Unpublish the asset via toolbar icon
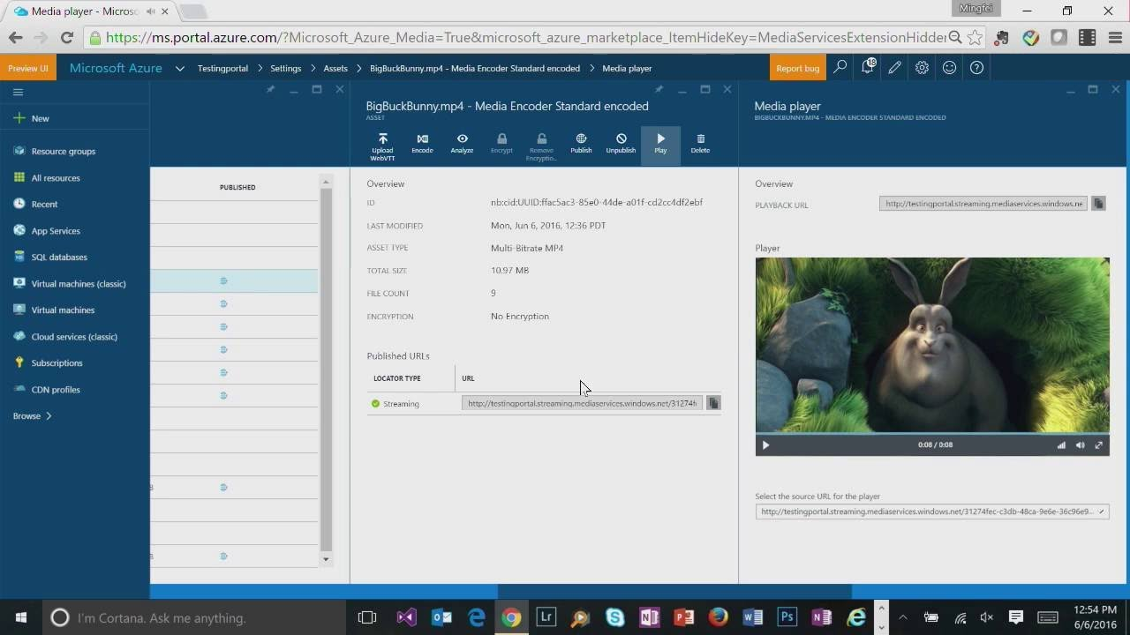This screenshot has width=1130, height=635. coord(621,144)
